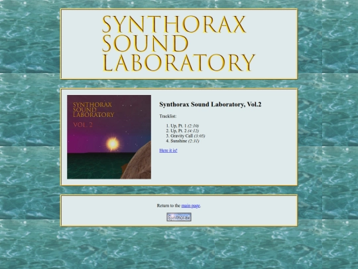Click the Synthorax Sound Laboratory banner logo
This screenshot has height=269, width=358.
point(178,43)
